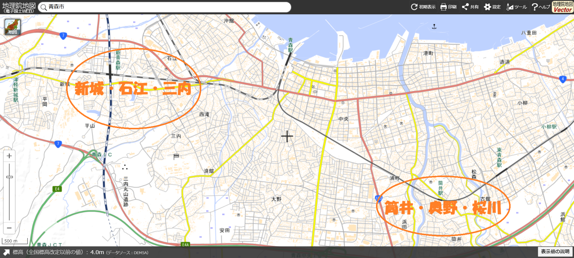Screen dimensions: 574x258
Task: Open the ツール tools menu
Action: (x=516, y=7)
